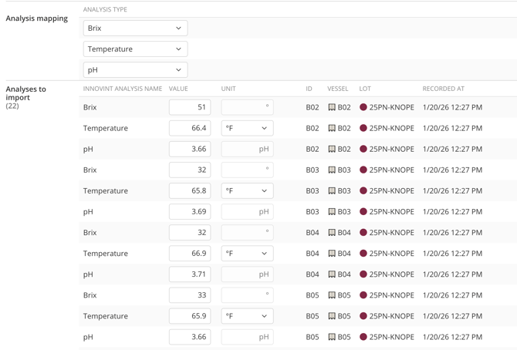Click the maroon lot dot in Brix 51 row

[x=363, y=108]
